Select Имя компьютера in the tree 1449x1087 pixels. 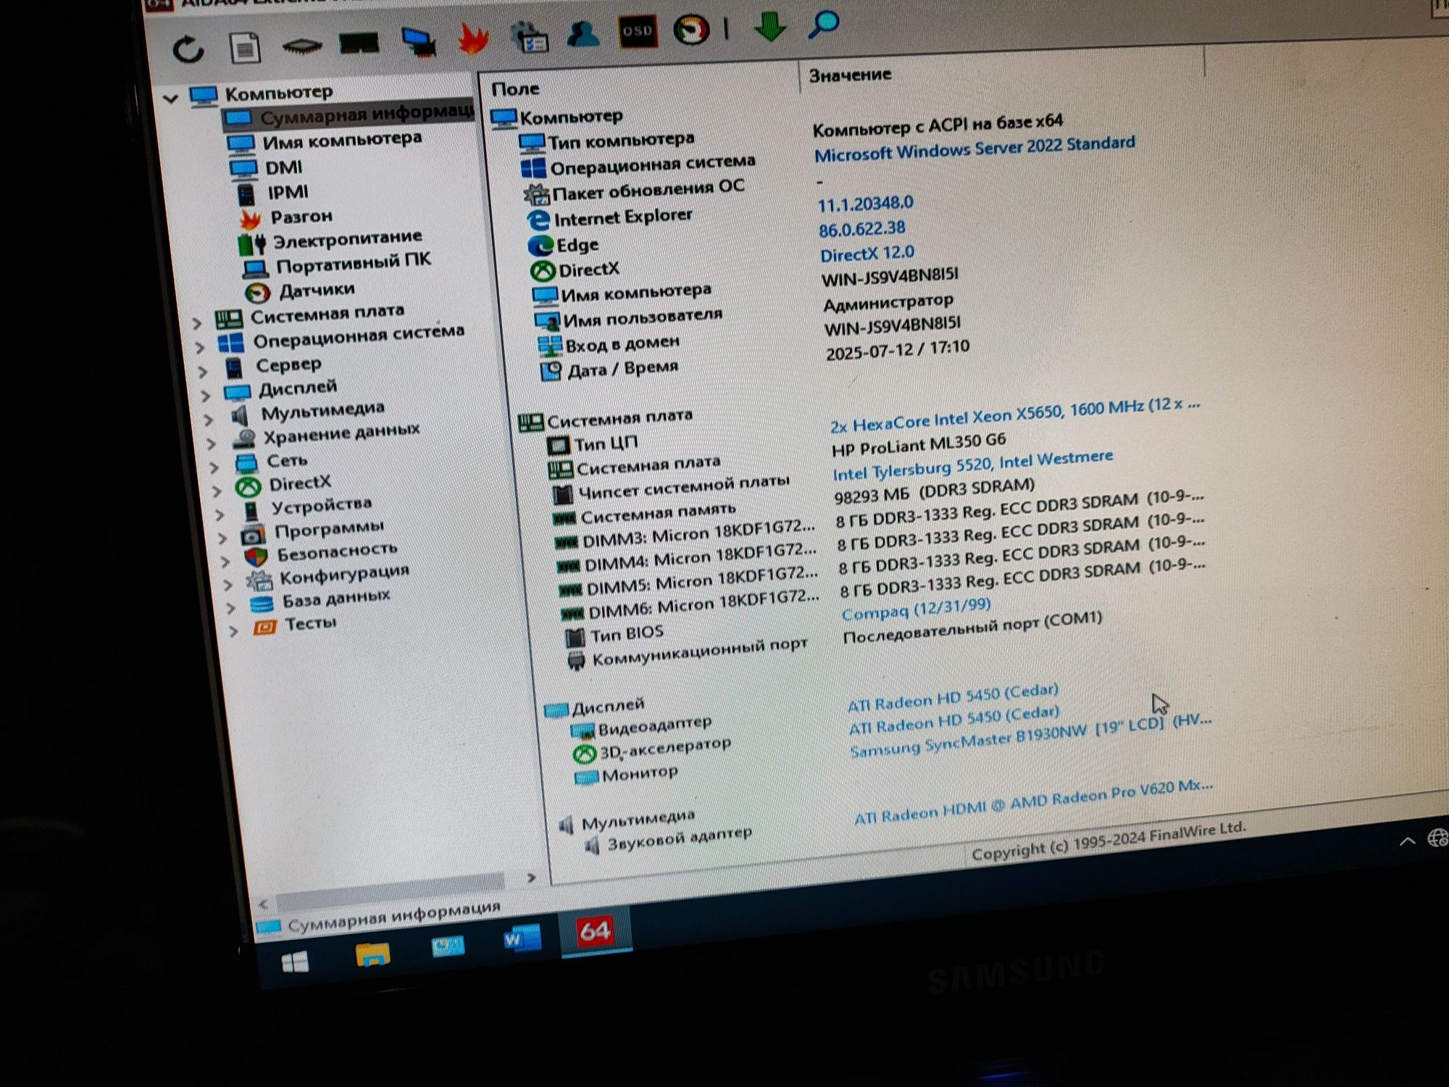324,140
